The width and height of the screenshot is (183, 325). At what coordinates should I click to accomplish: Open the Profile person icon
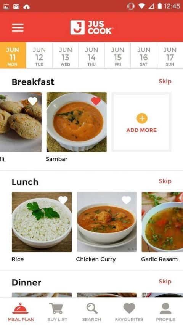point(165,308)
